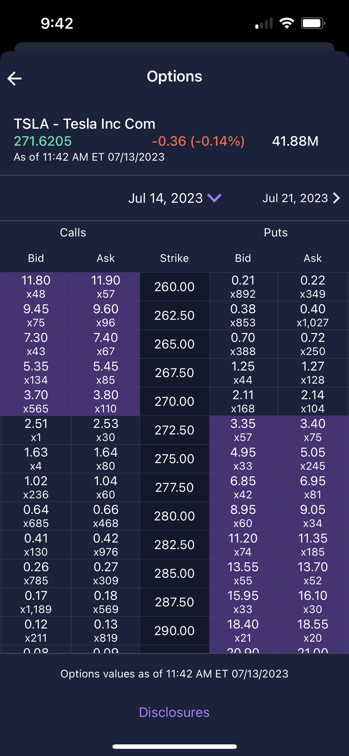Select the 260.00 call bid of 11.80
The width and height of the screenshot is (349, 756).
(36, 287)
